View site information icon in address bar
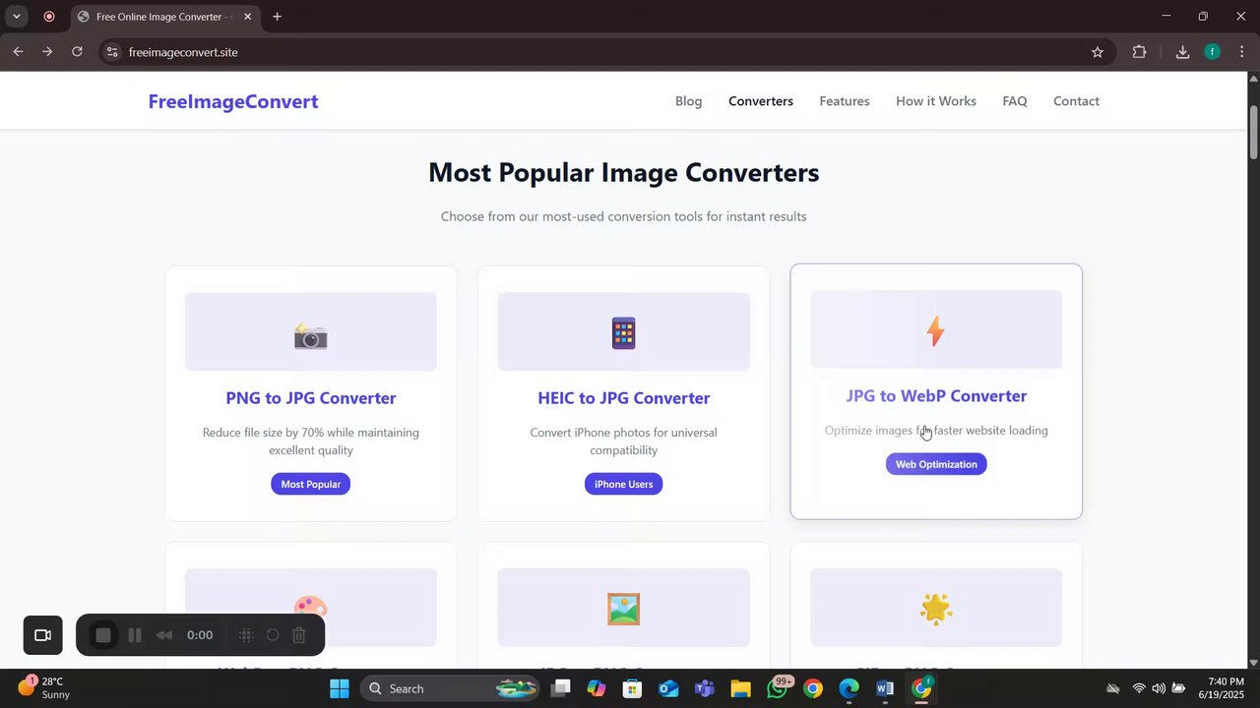This screenshot has width=1260, height=708. coord(112,52)
